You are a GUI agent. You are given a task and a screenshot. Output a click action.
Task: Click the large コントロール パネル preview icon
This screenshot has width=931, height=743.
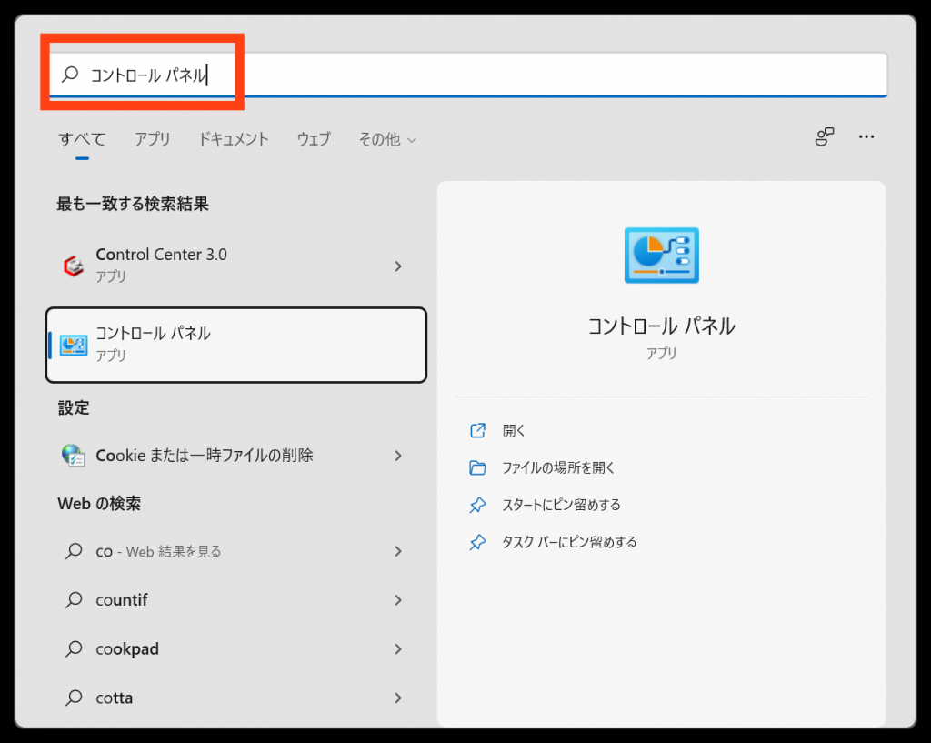tap(661, 256)
